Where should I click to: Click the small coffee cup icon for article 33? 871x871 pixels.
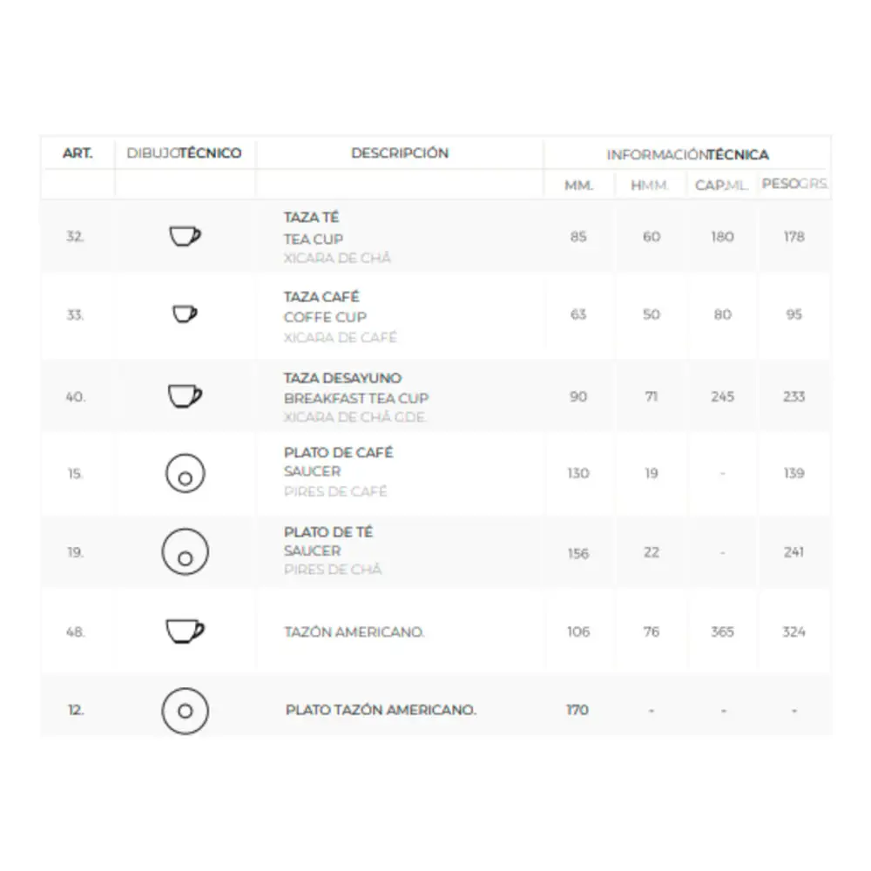tap(185, 314)
